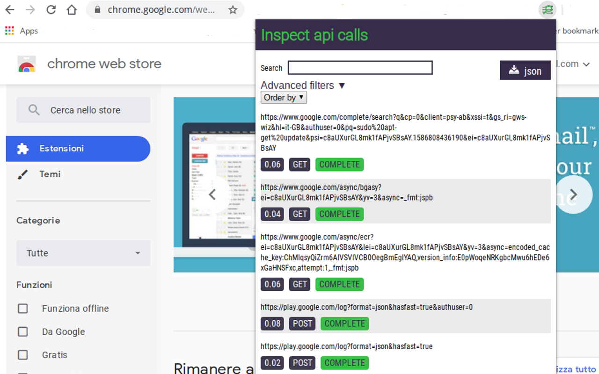The width and height of the screenshot is (599, 374).
Task: Tick the Da Google checkbox
Action: [22, 332]
